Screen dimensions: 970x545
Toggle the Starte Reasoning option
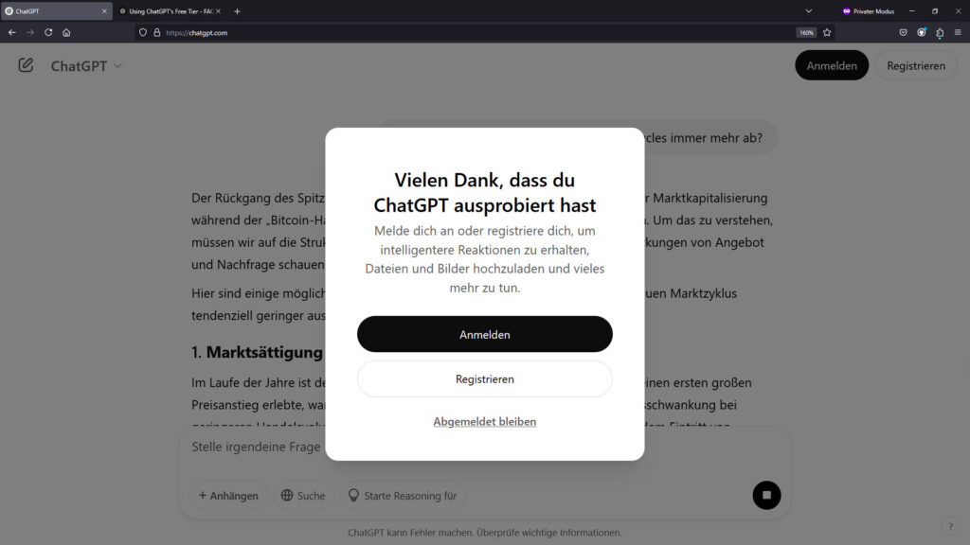click(x=403, y=496)
